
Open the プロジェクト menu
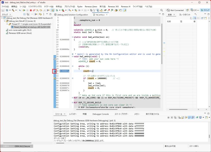point(69,6)
